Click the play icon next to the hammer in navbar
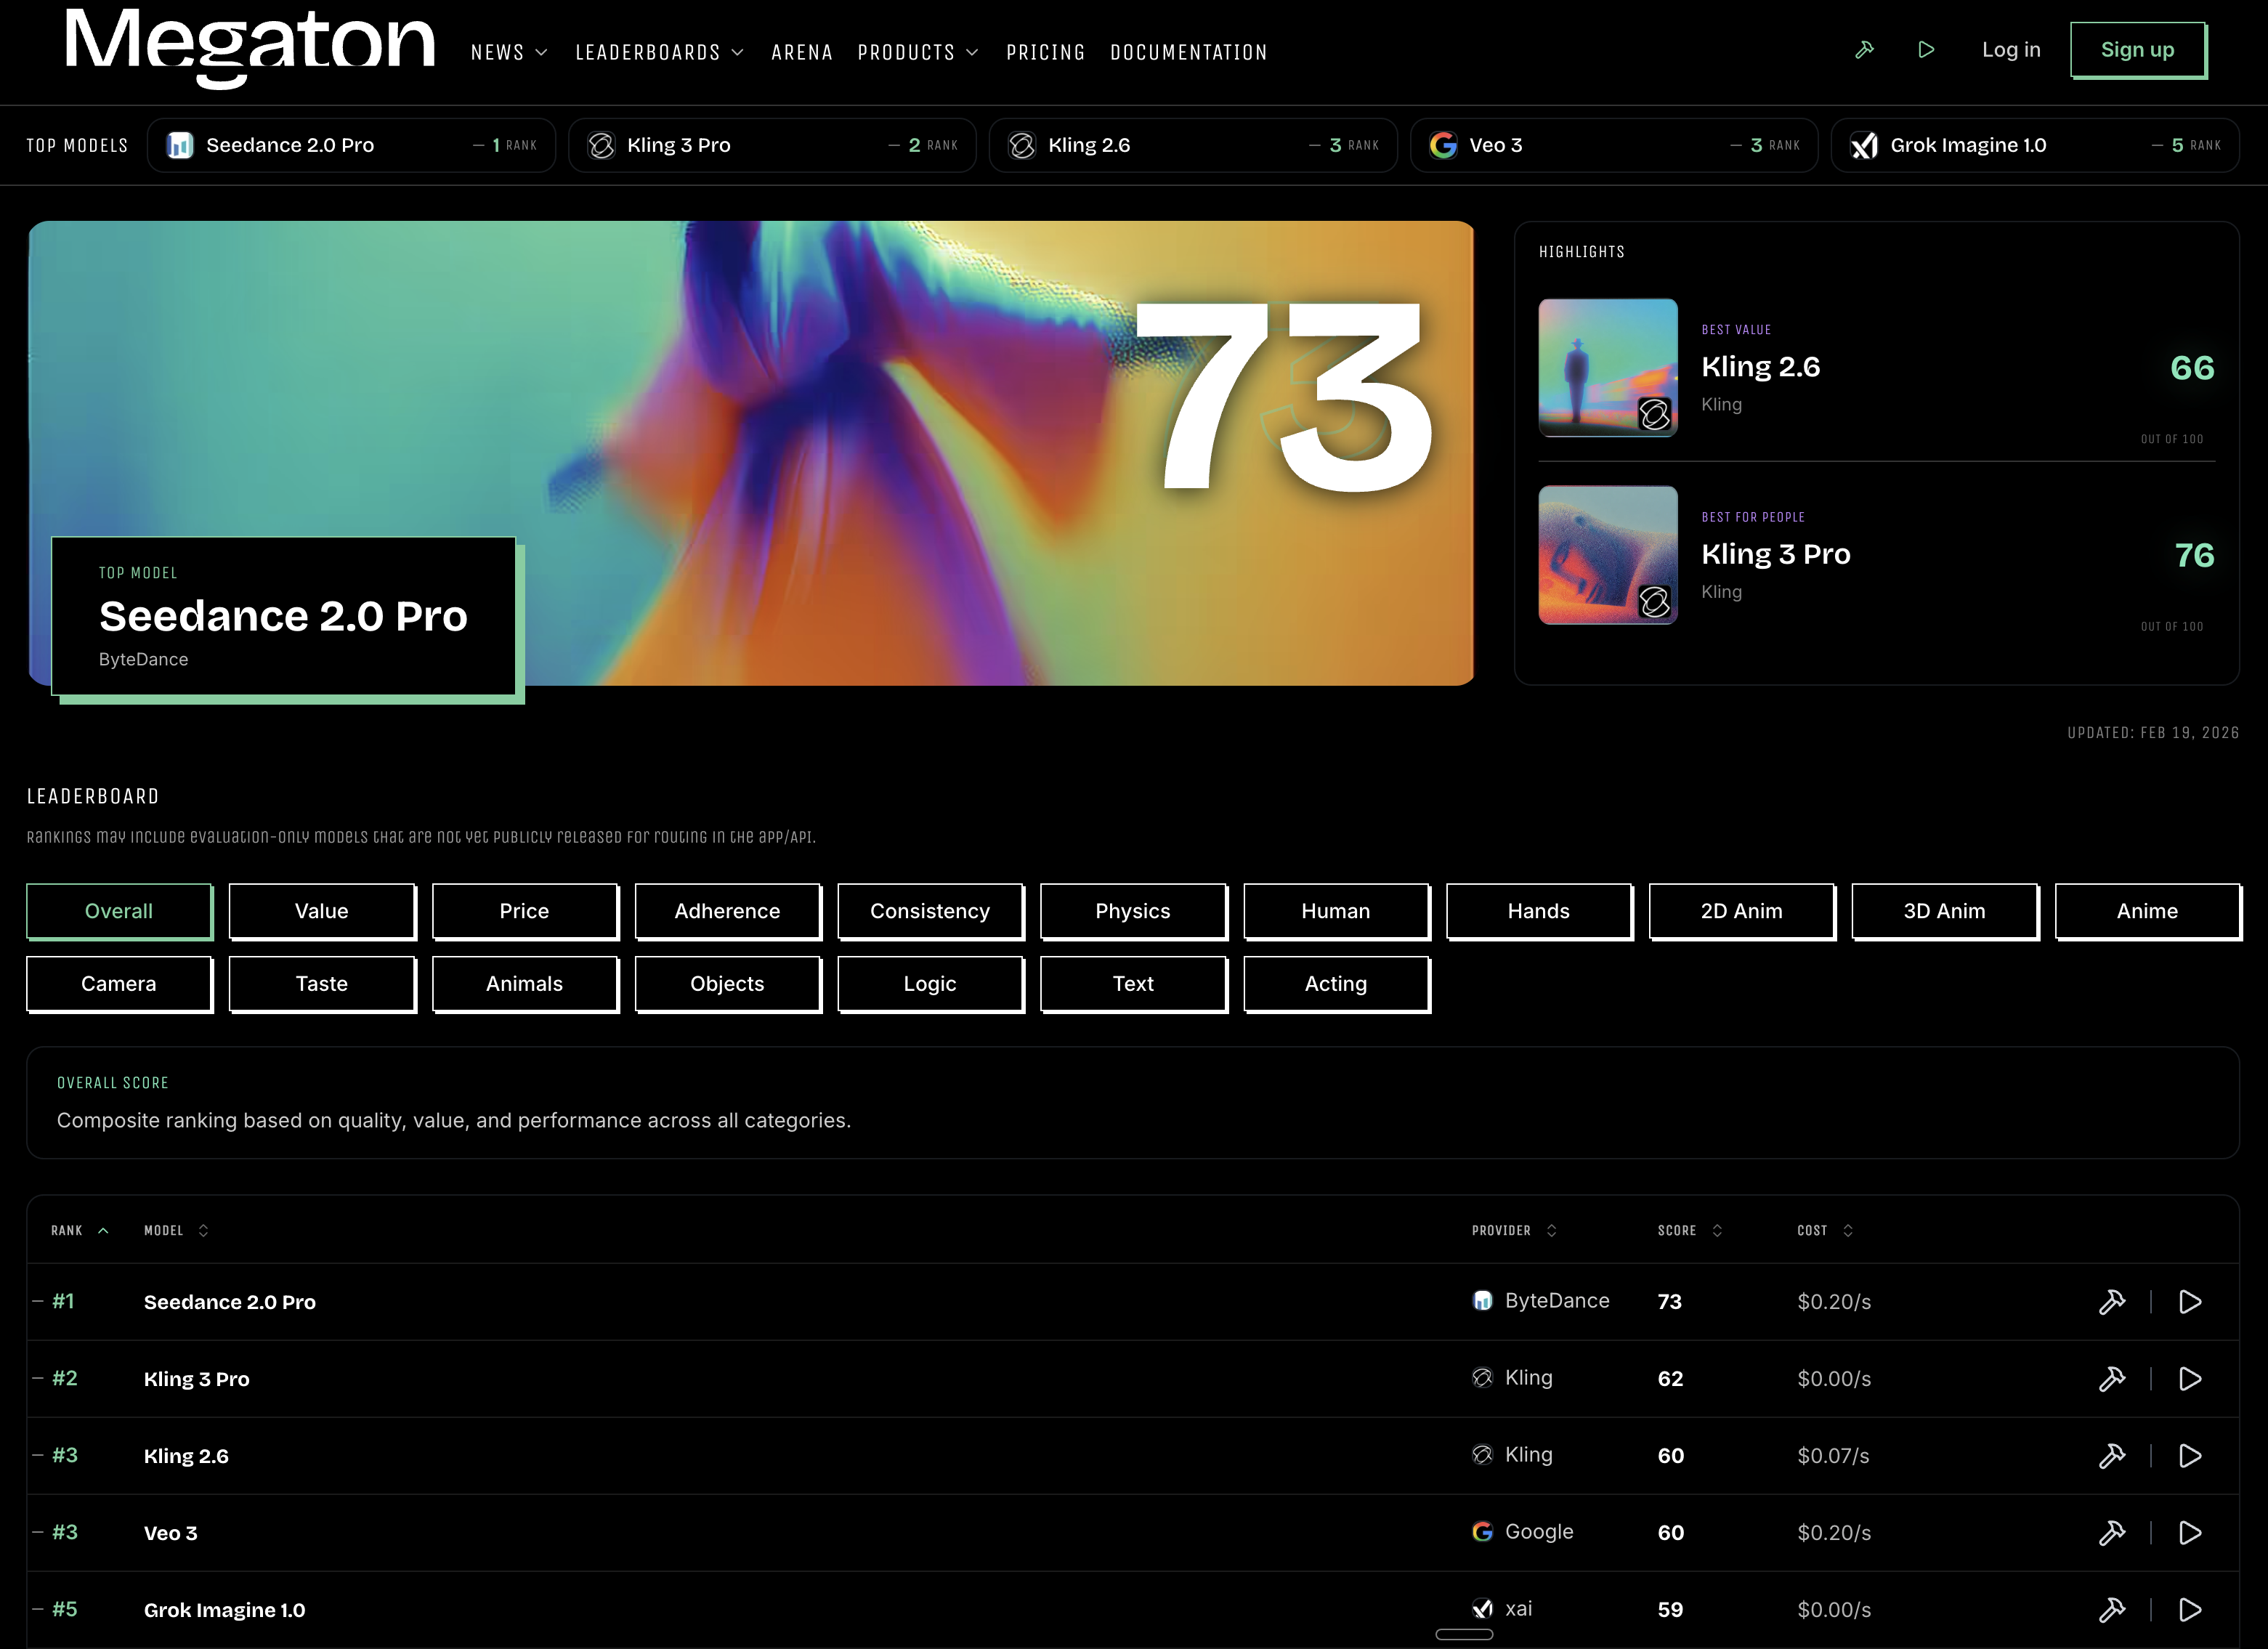 click(x=1927, y=49)
